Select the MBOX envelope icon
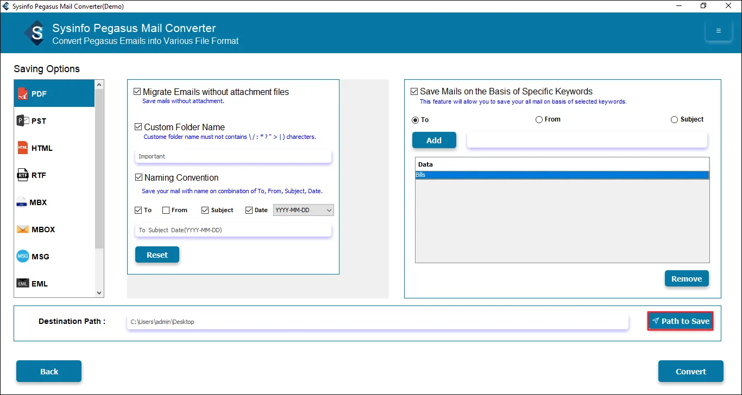The width and height of the screenshot is (742, 395). tap(23, 230)
